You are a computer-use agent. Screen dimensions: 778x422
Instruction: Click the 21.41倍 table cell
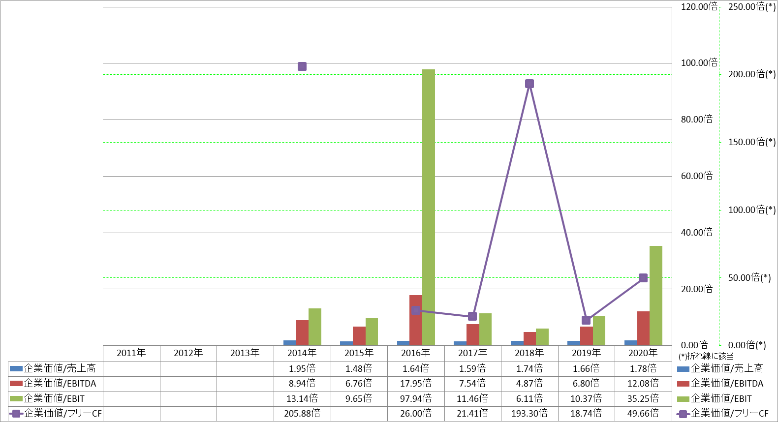click(x=473, y=414)
